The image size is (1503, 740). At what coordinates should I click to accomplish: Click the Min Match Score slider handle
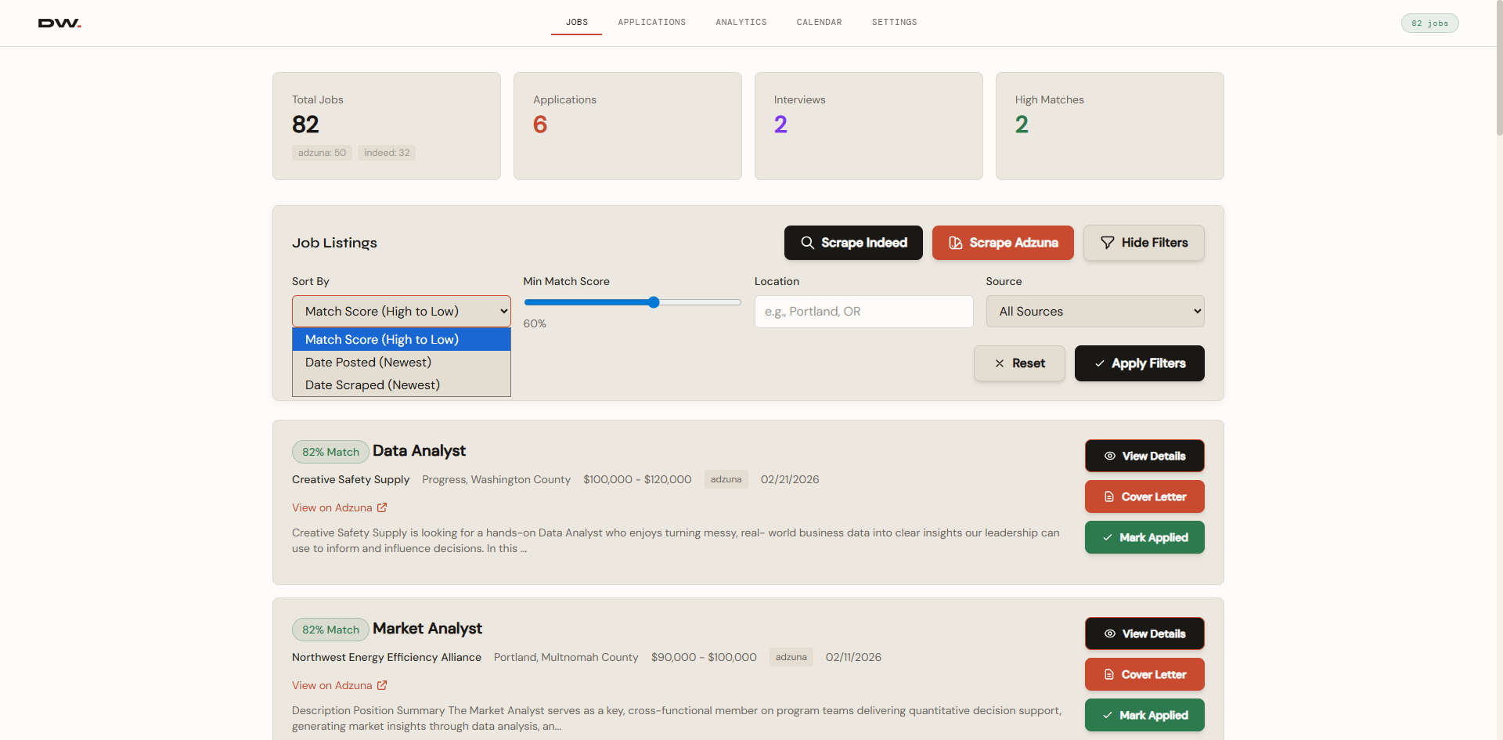(654, 302)
